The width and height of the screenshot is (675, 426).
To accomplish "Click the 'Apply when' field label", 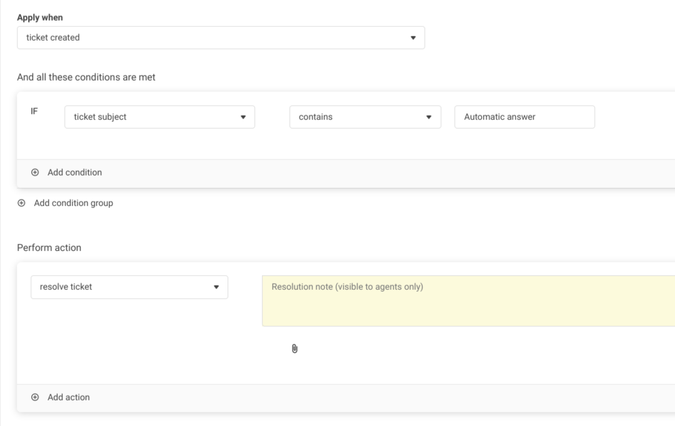I will (40, 17).
